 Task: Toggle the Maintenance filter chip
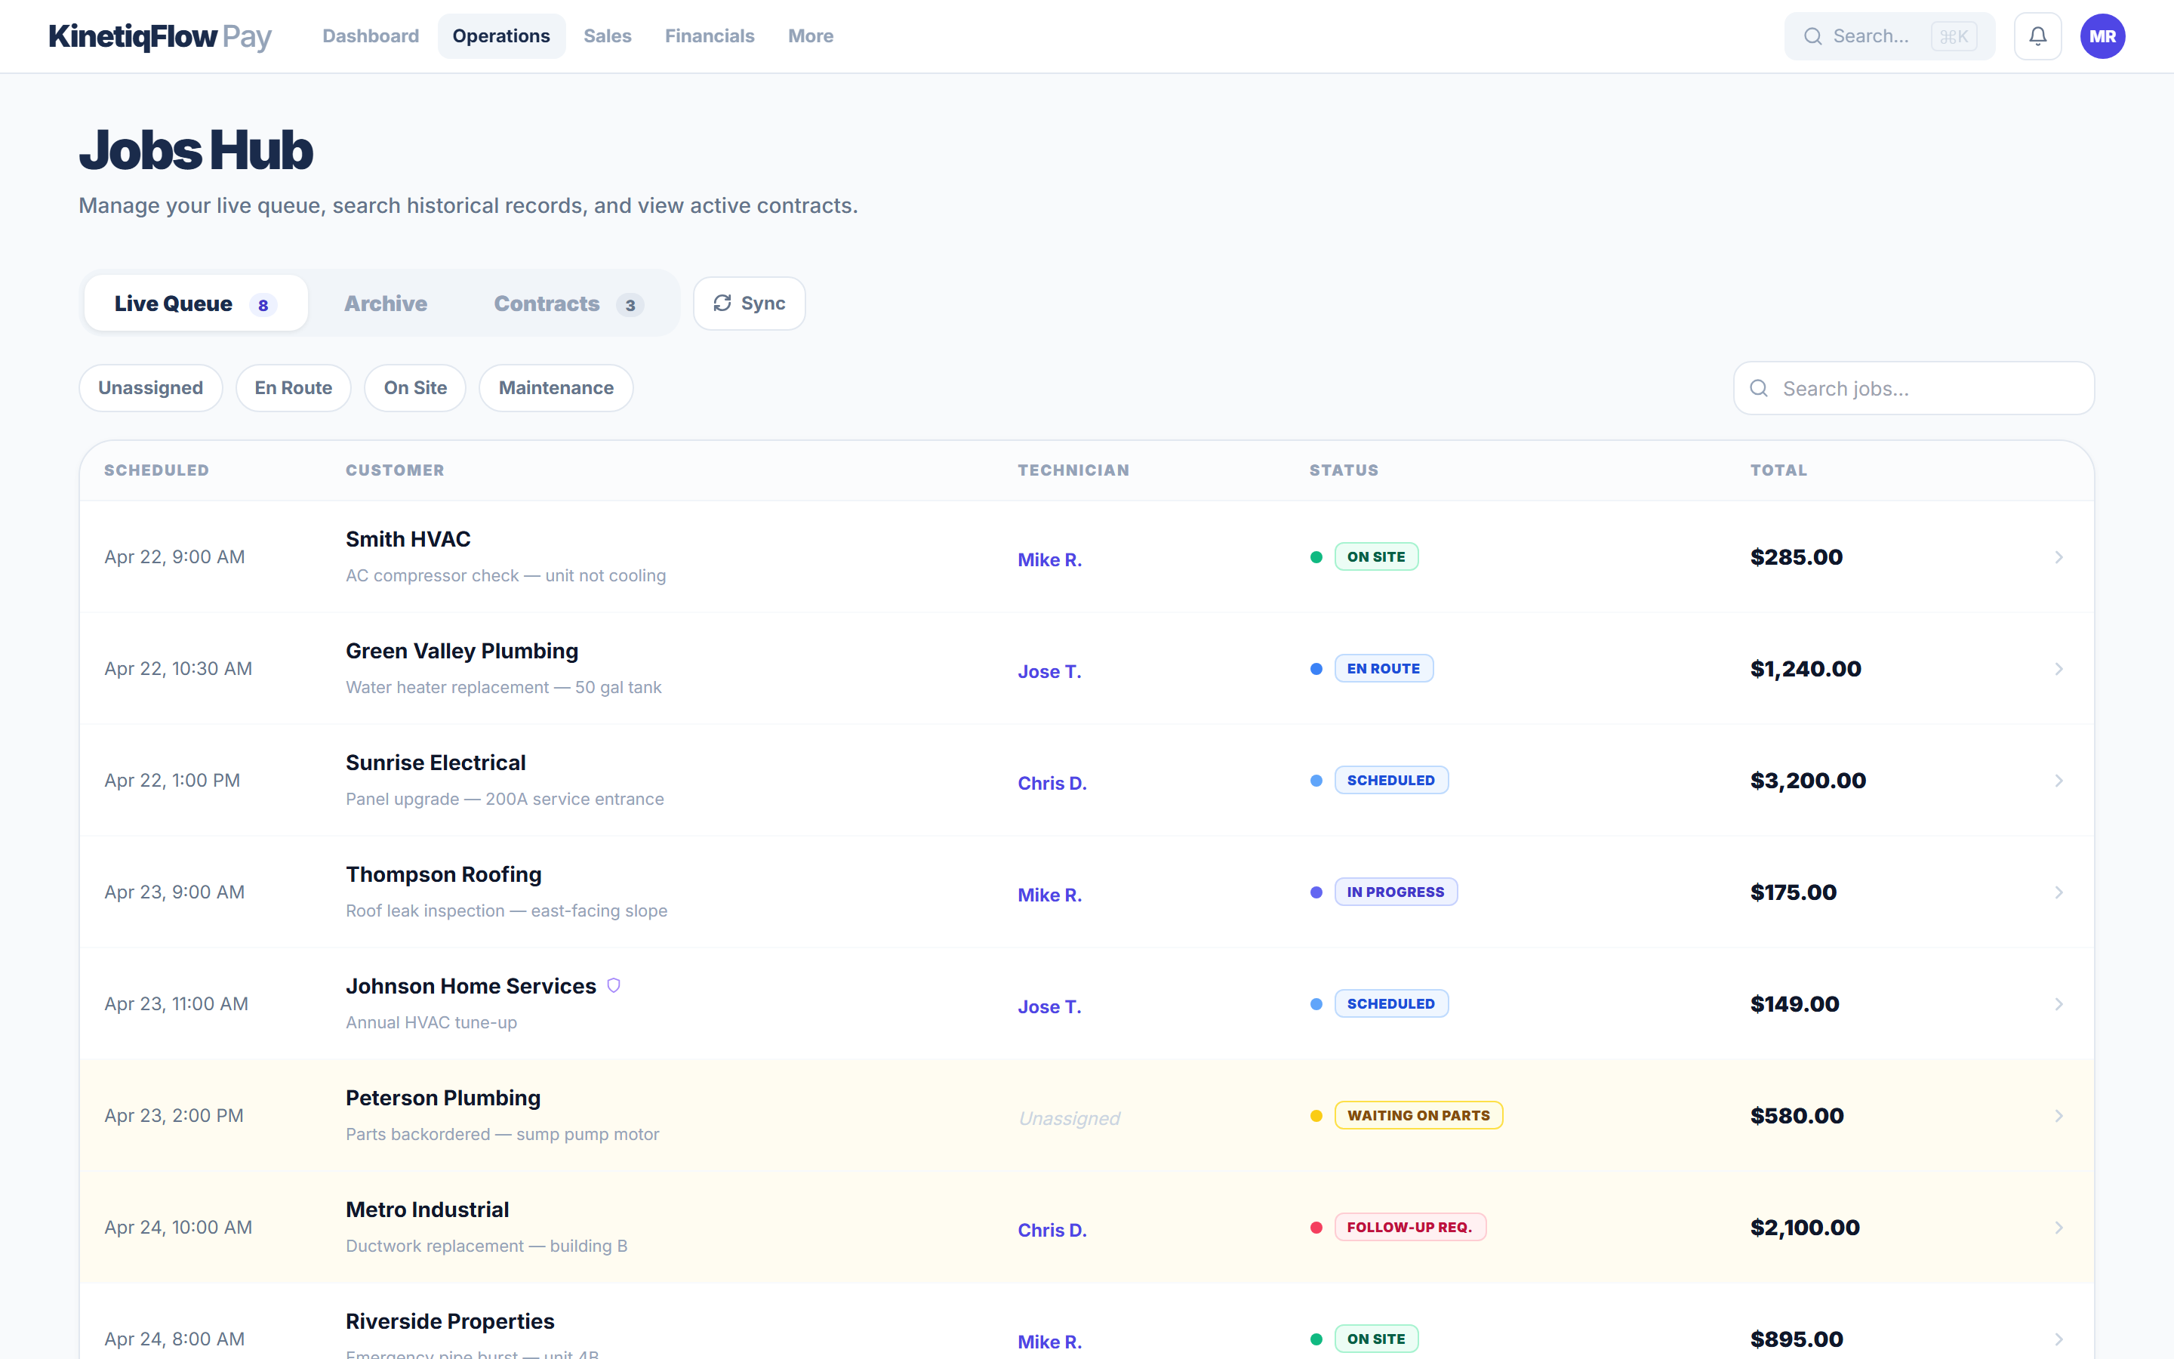[x=555, y=387]
